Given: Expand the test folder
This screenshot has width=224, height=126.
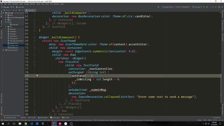Looking at the screenshot, I should click(6, 27).
